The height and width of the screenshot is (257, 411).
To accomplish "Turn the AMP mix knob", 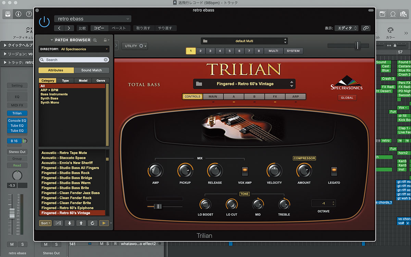I will tap(155, 170).
